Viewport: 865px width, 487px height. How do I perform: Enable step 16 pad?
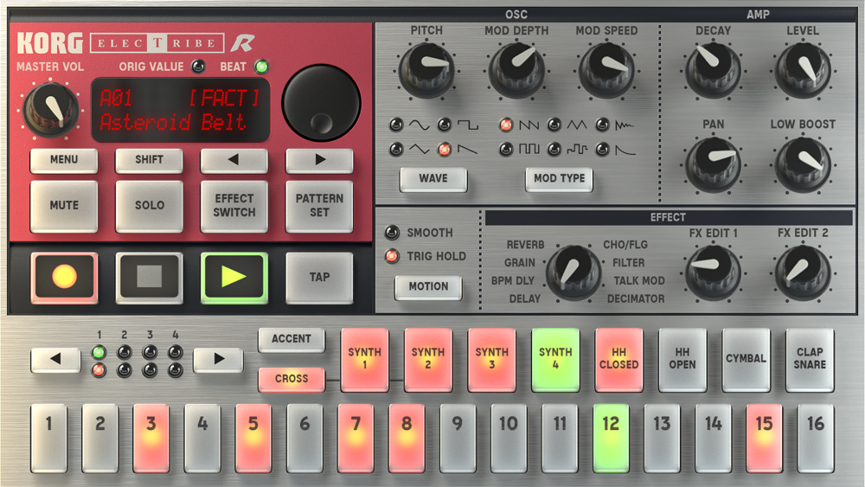click(x=816, y=439)
